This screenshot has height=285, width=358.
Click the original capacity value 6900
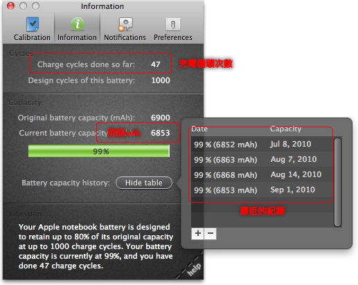[161, 118]
